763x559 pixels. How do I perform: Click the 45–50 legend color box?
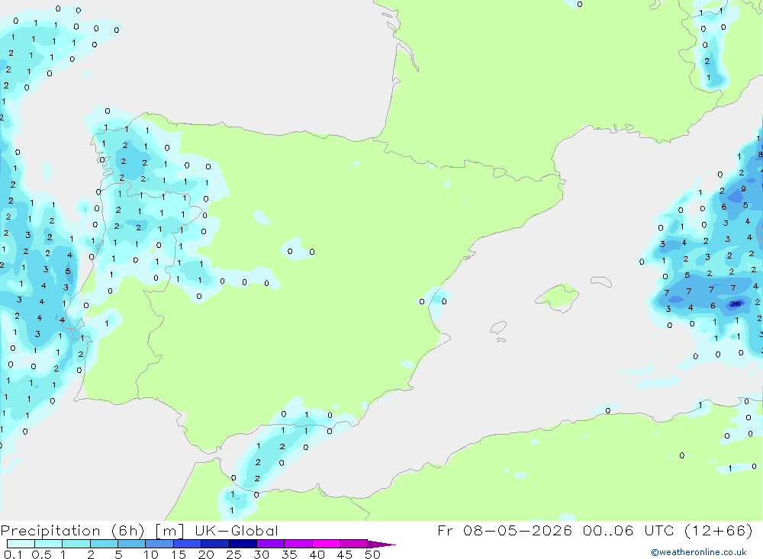(354, 544)
